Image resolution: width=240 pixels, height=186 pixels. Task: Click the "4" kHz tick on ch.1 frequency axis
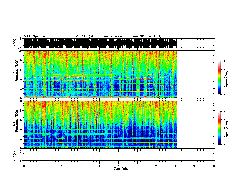coord(21,79)
